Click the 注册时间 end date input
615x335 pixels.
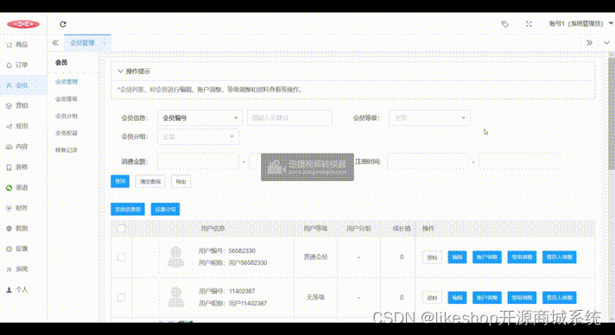click(x=519, y=161)
